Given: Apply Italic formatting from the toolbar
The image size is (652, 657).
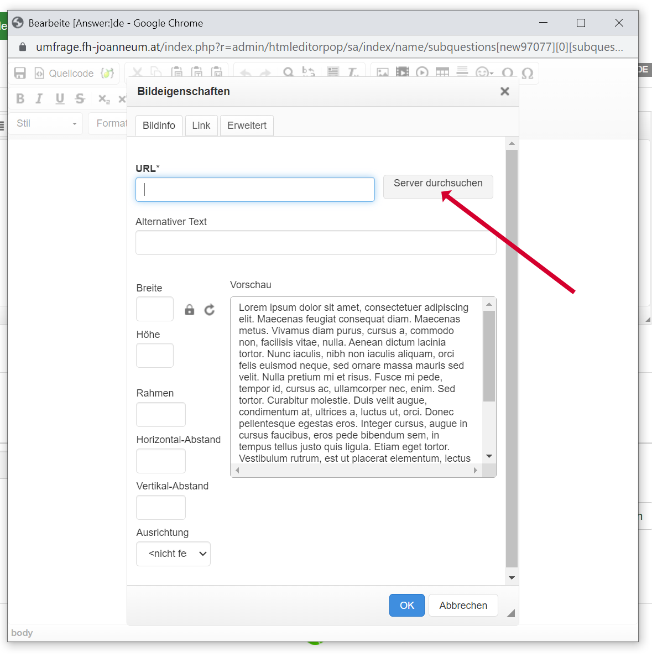Looking at the screenshot, I should coord(39,98).
